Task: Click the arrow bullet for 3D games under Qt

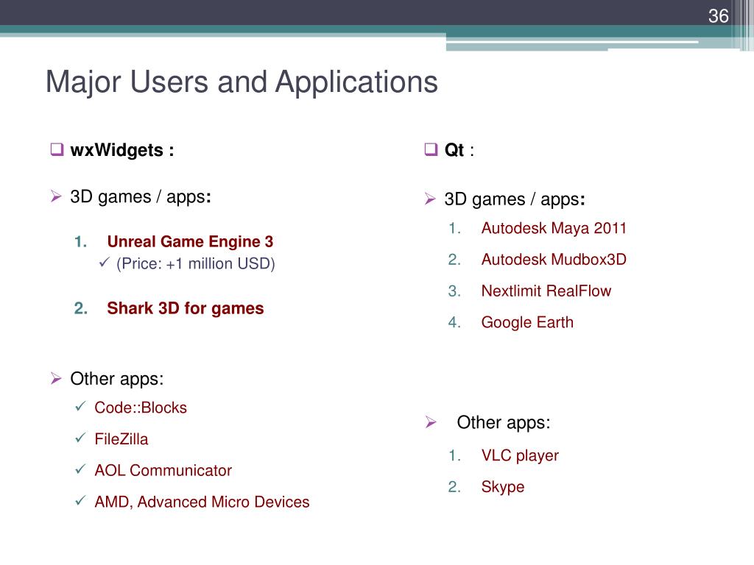Action: pos(430,199)
